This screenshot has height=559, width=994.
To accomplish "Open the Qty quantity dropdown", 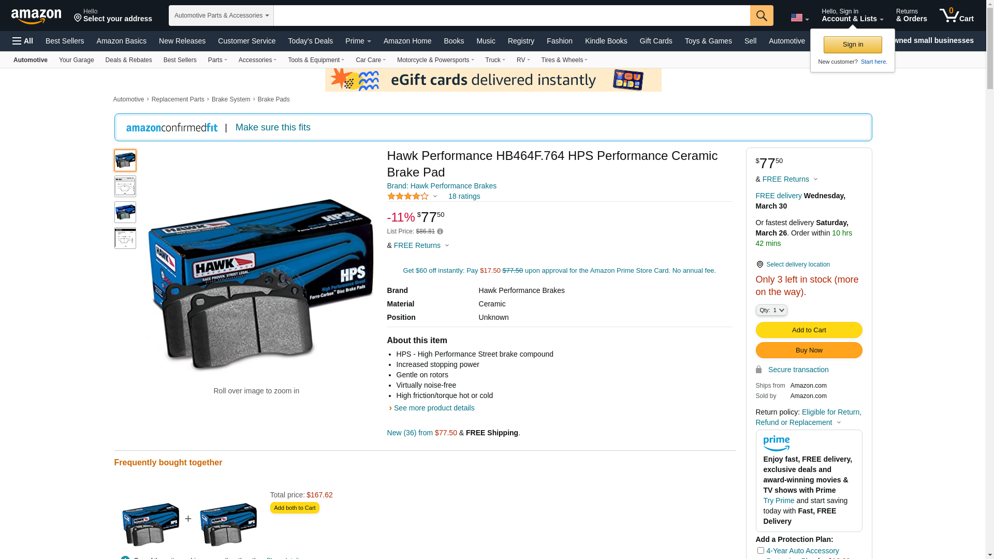I will coord(771,310).
